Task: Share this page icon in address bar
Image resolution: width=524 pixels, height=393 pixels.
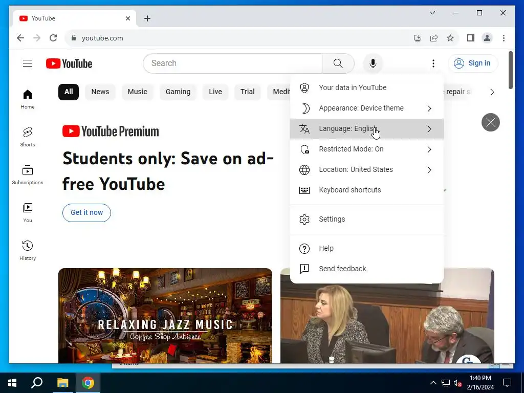Action: pos(434,38)
